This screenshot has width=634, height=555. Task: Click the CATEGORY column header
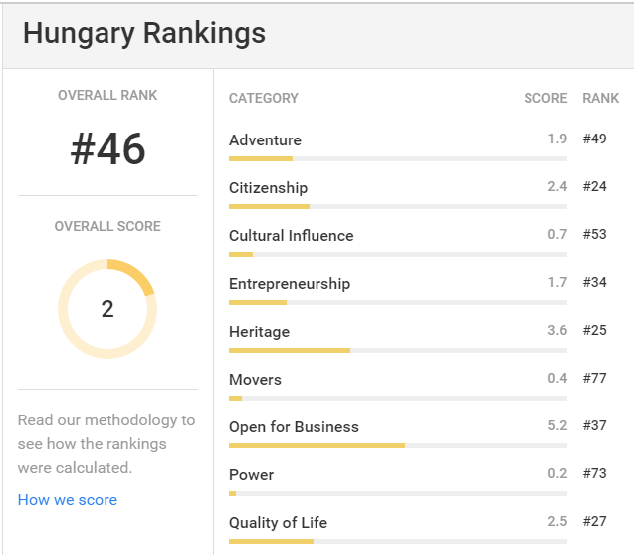tap(264, 98)
